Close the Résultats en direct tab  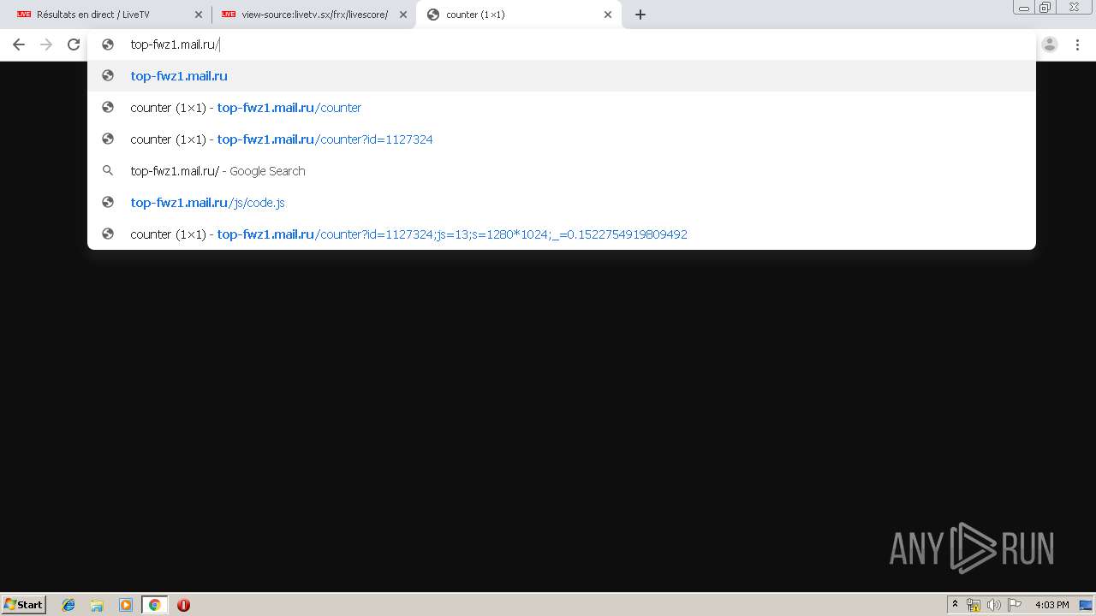[x=199, y=15]
